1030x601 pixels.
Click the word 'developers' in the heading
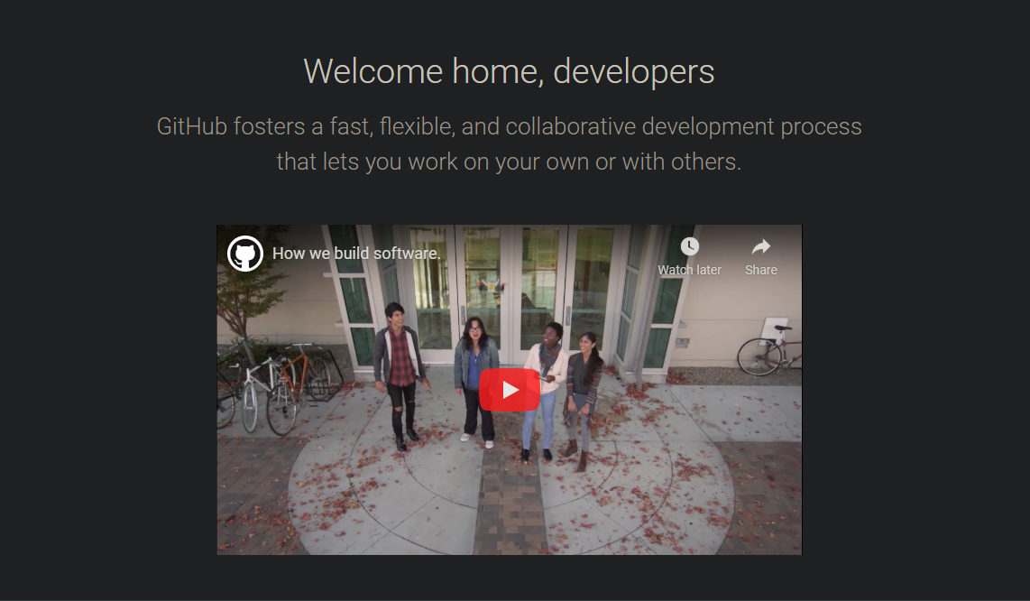pyautogui.click(x=634, y=71)
